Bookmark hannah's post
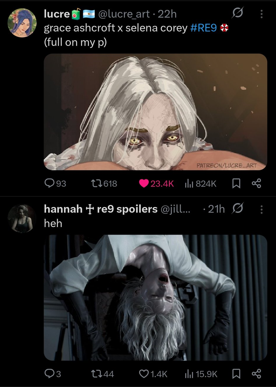Screen dimensions: 276x387 click(236, 374)
